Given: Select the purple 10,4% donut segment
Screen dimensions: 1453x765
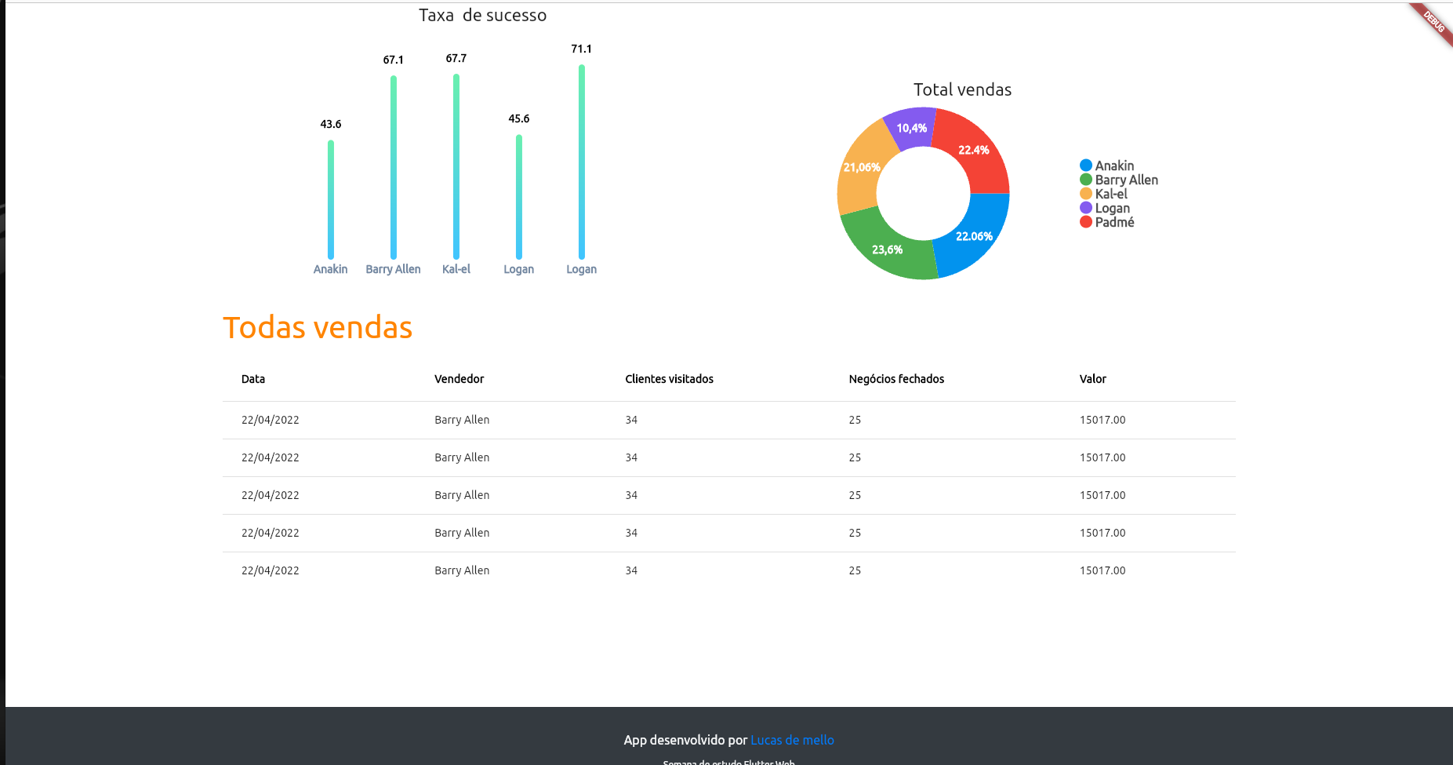Looking at the screenshot, I should point(911,127).
